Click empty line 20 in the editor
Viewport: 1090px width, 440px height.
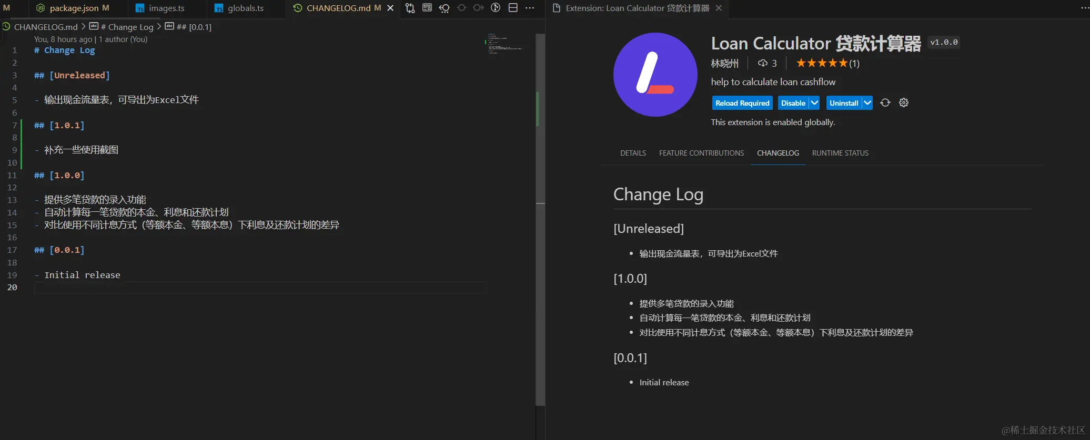point(260,288)
